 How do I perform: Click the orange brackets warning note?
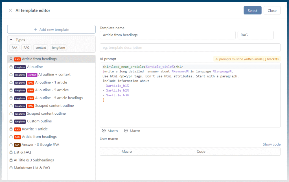coord(247,59)
